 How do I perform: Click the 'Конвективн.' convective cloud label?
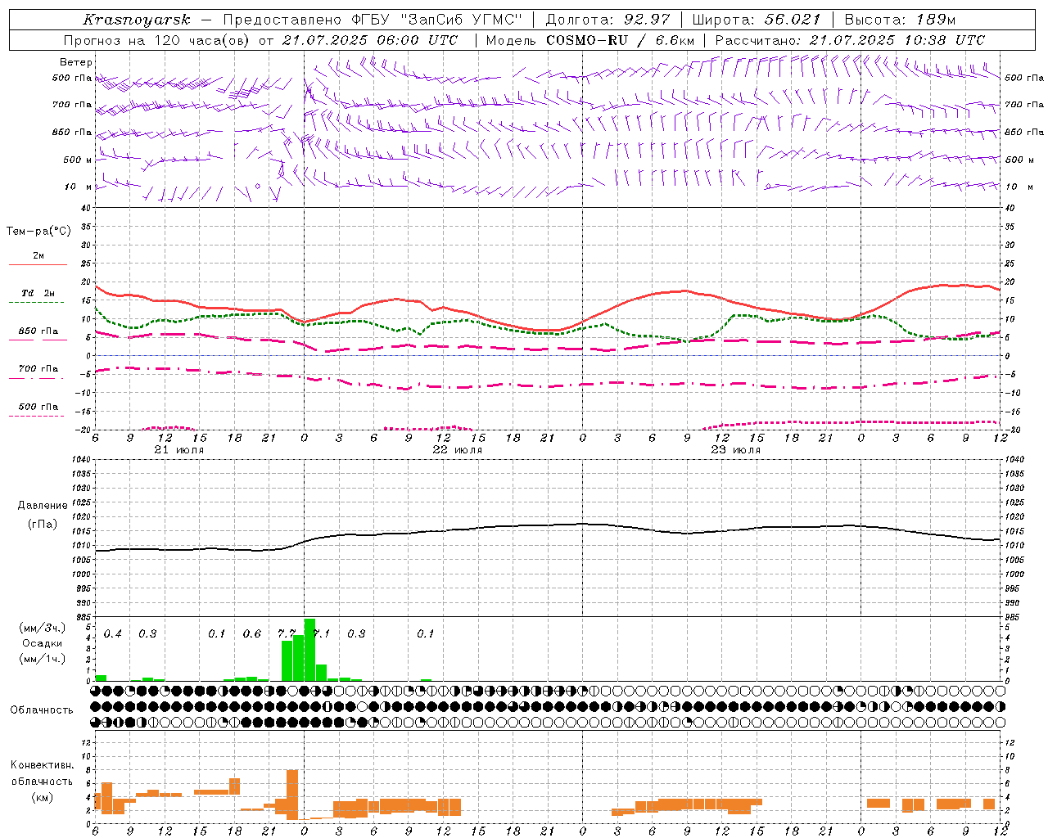tap(42, 765)
